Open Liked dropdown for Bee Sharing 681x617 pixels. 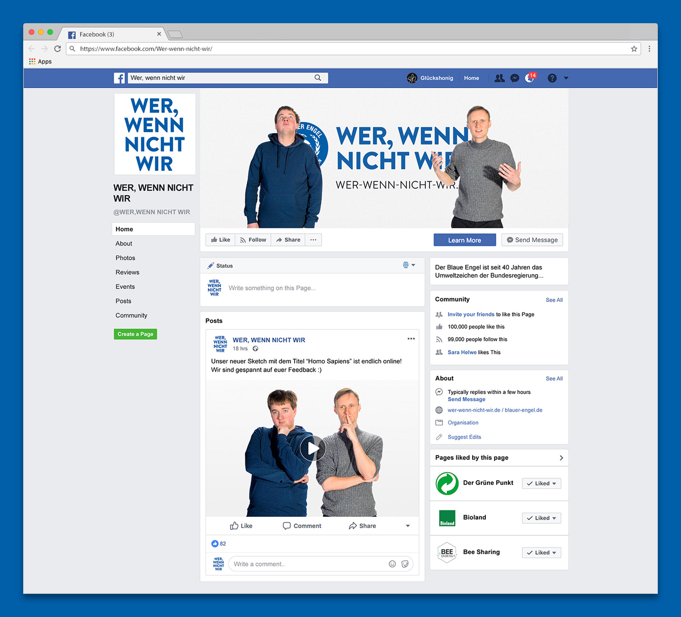542,553
